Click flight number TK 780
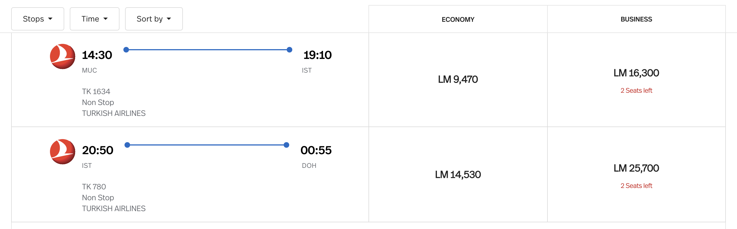 pyautogui.click(x=94, y=187)
